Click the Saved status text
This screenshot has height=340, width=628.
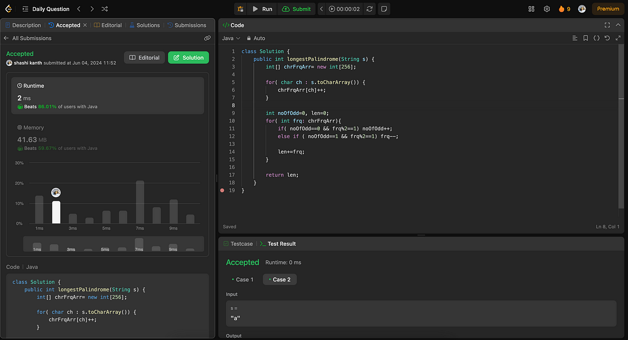[230, 226]
